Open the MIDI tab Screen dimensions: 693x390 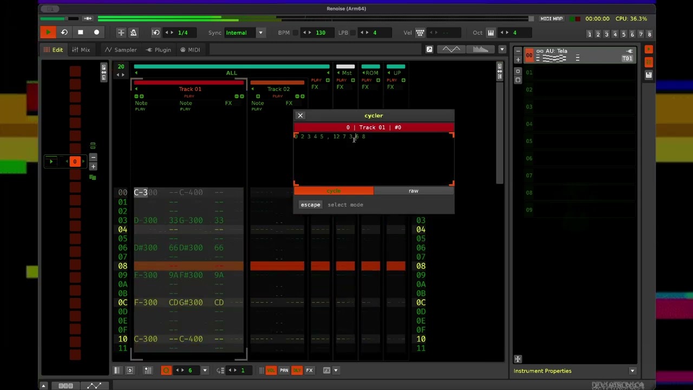coord(190,50)
